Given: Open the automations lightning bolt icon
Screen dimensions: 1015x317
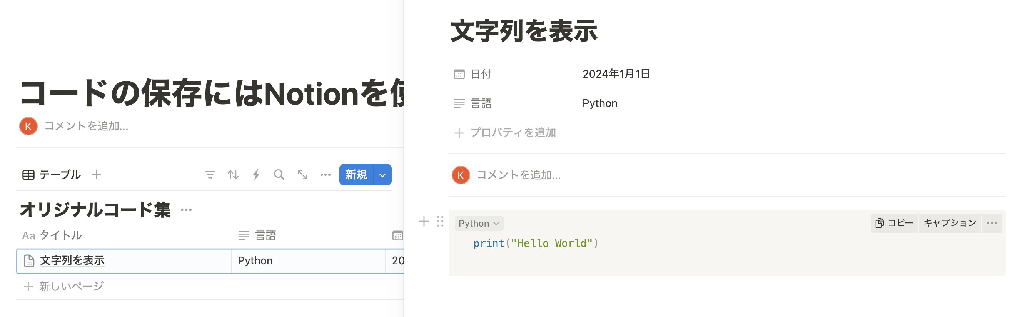Looking at the screenshot, I should 256,174.
